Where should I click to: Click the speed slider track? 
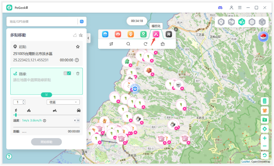[x=47, y=115]
